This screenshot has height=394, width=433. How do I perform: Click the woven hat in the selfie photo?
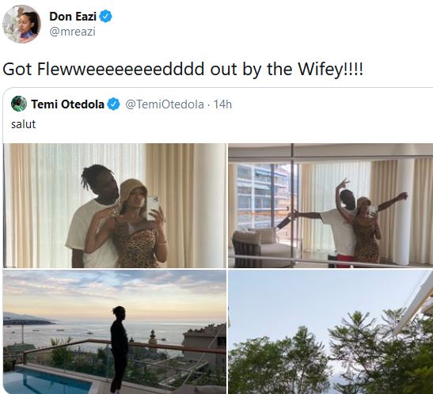(x=133, y=190)
